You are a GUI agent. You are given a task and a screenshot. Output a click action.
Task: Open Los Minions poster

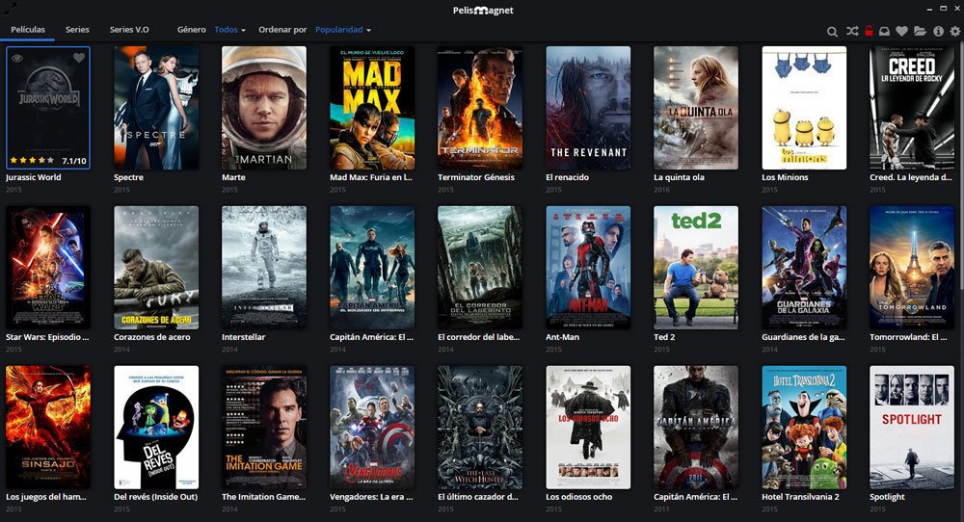pos(804,108)
